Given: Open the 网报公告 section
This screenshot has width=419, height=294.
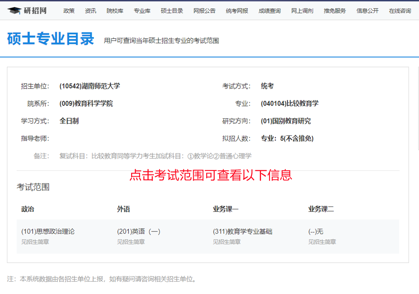Looking at the screenshot, I should [204, 11].
